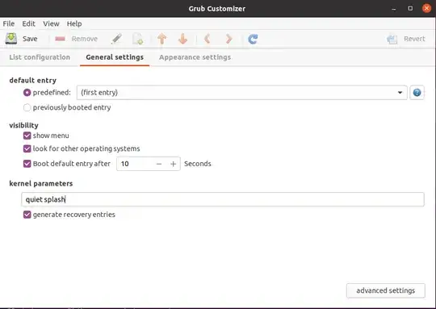Image resolution: width=436 pixels, height=309 pixels.
Task: Move entry down with the down arrow
Action: pos(182,39)
